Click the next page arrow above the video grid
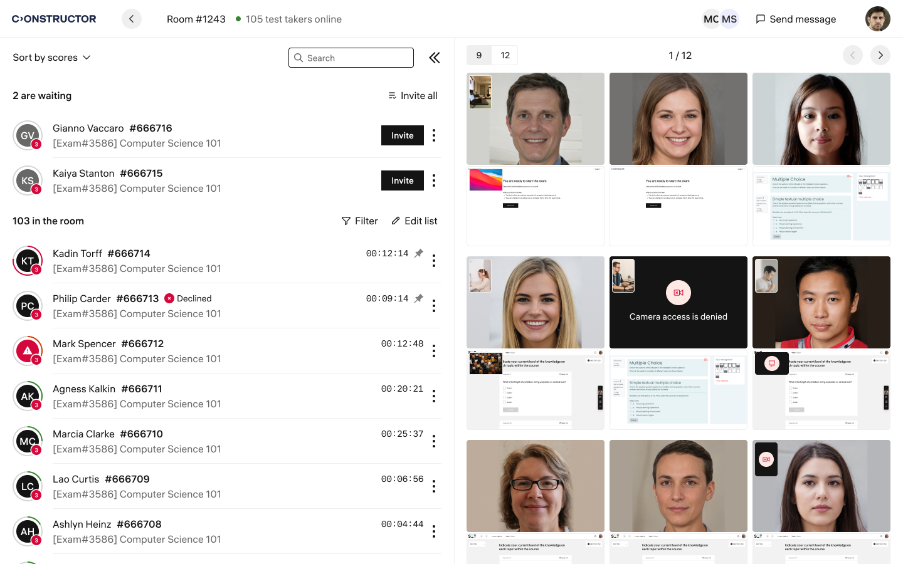 [x=880, y=55]
